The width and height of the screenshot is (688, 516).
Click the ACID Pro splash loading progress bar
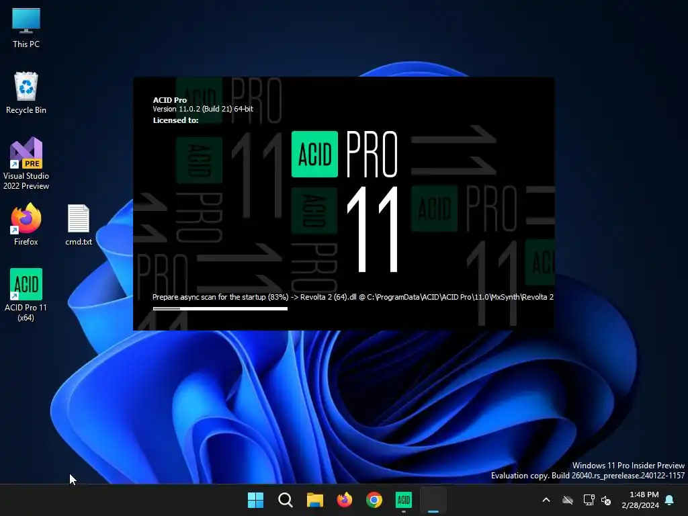220,308
